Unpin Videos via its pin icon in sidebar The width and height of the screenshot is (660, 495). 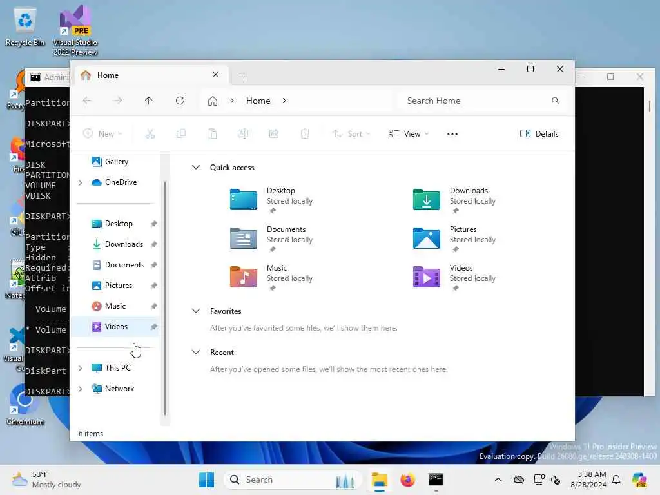tap(153, 327)
